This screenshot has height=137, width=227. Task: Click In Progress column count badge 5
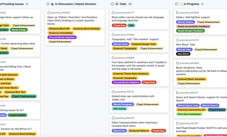[202, 4]
